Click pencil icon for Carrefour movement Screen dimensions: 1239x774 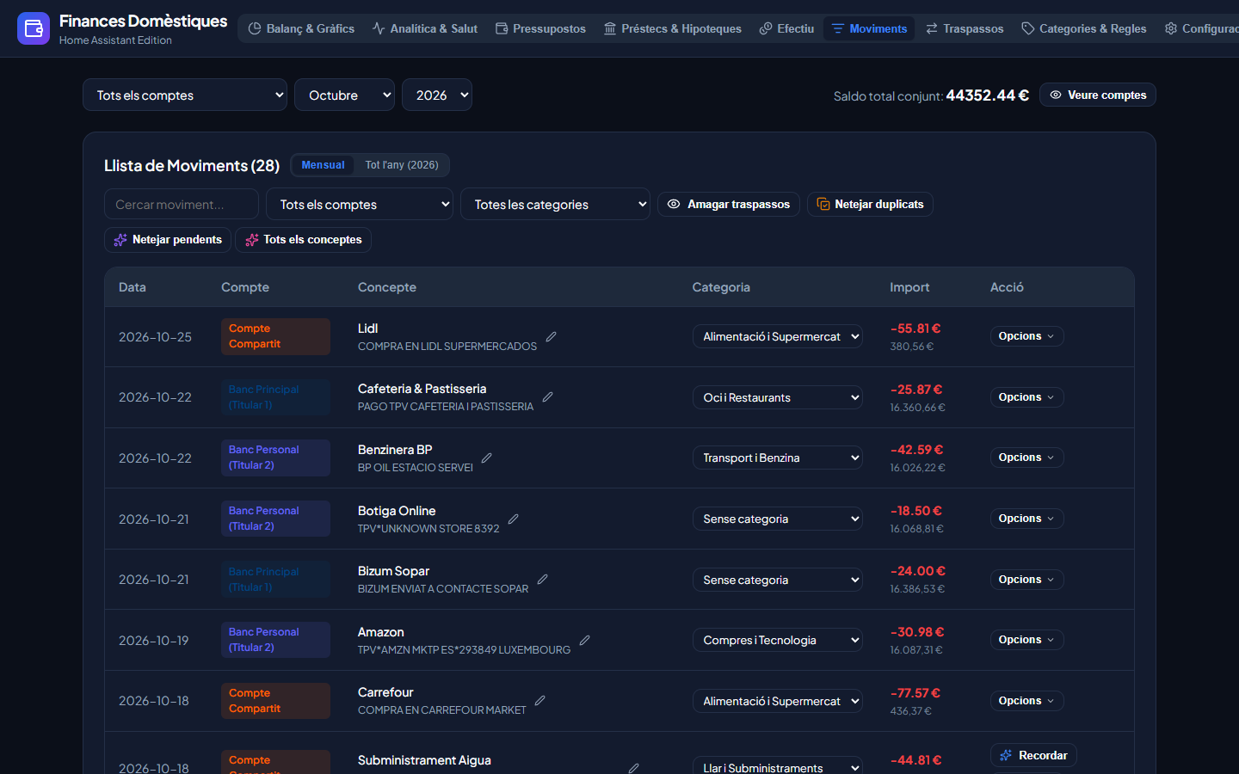(539, 701)
